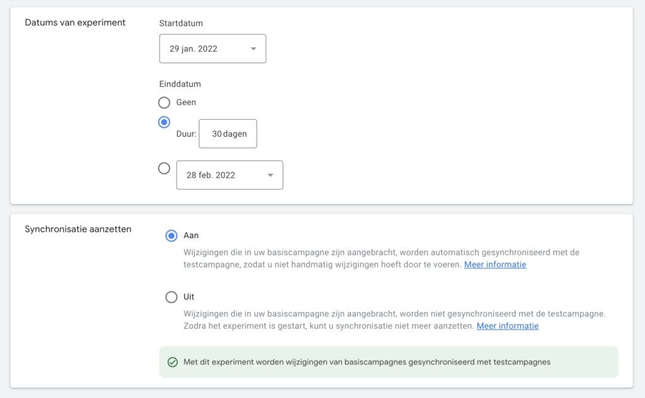Click the Startdatum label

tap(181, 23)
